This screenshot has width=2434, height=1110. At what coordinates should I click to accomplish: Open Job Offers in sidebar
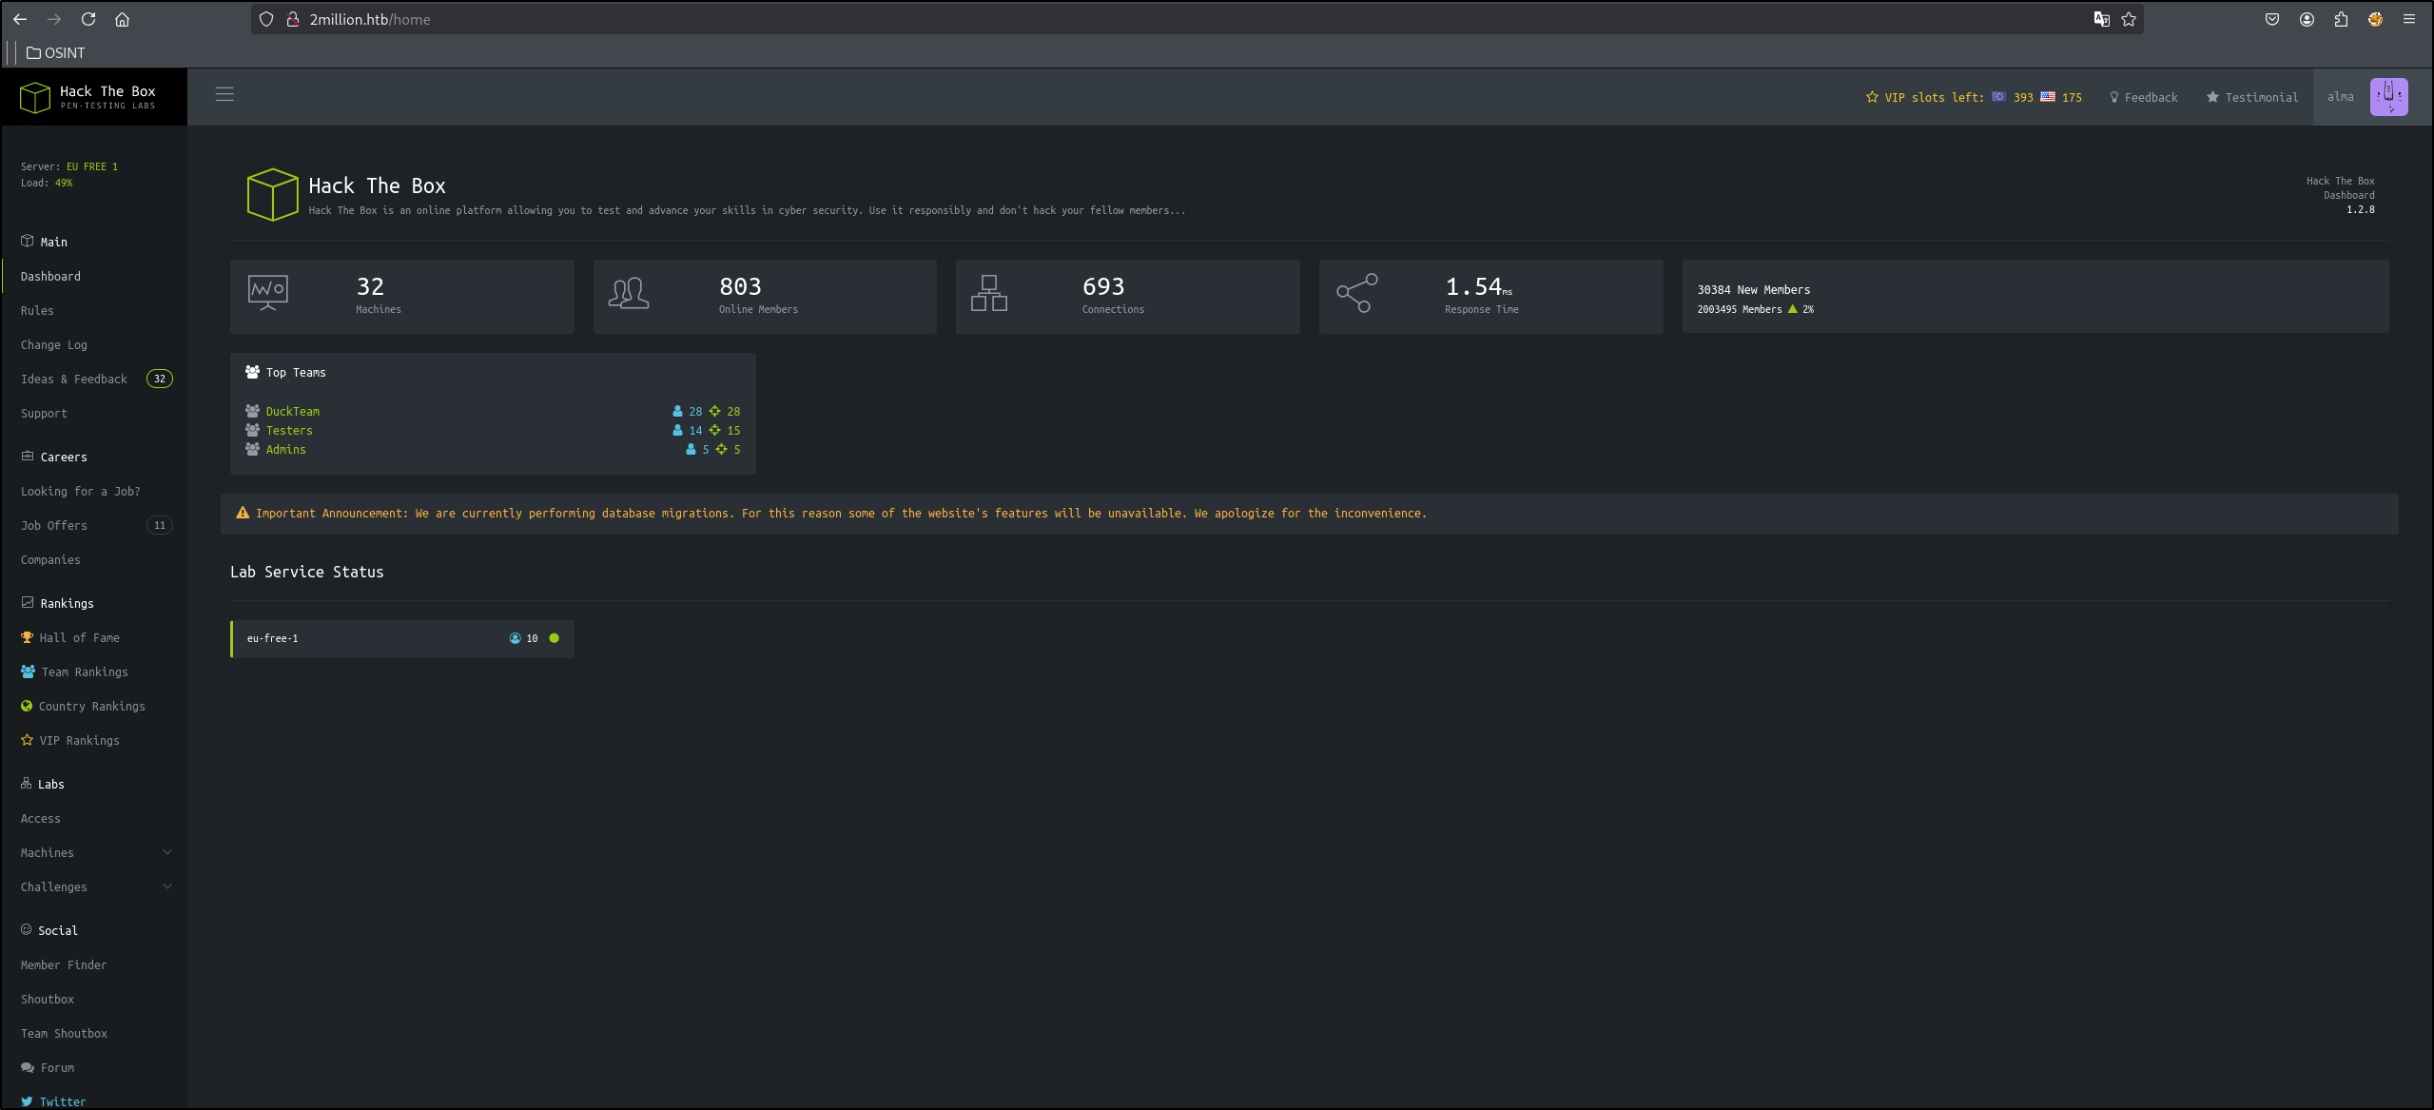click(53, 526)
